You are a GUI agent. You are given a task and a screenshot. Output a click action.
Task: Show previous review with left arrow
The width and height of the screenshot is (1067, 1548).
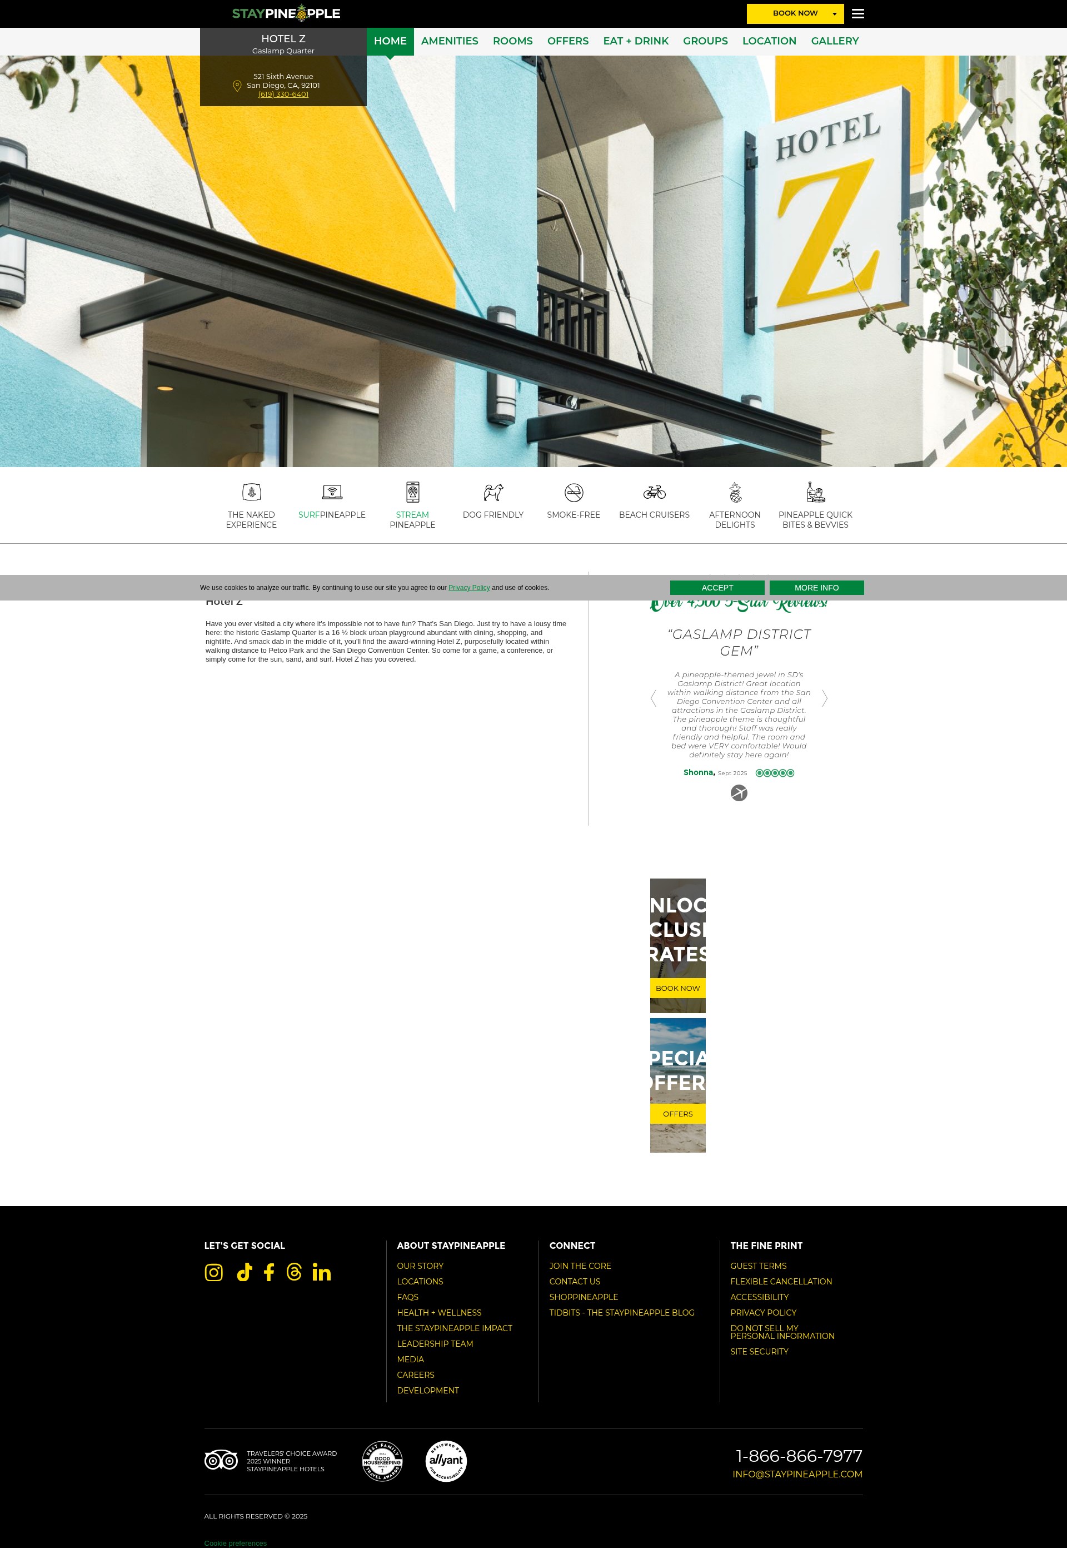click(x=654, y=698)
